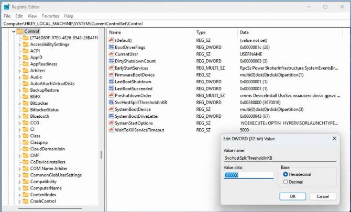
Task: Select the (Default) string value icon
Action: (x=111, y=40)
